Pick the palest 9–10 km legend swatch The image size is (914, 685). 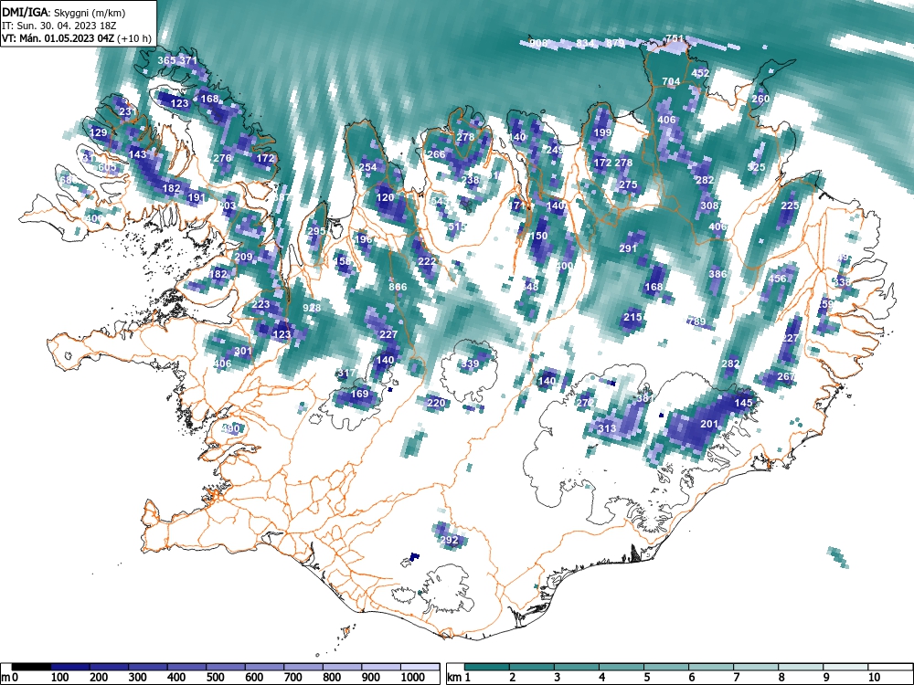coord(845,667)
